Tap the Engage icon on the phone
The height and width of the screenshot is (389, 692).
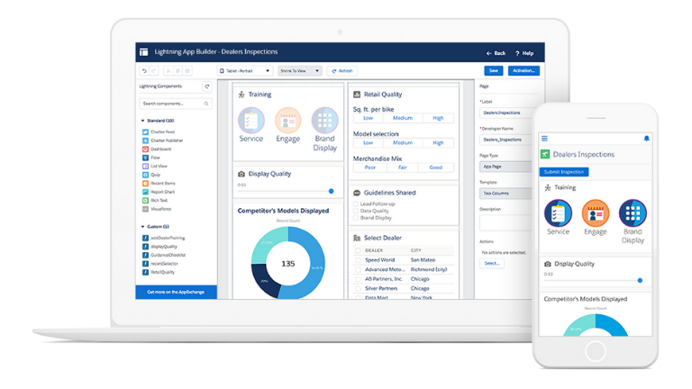(596, 213)
